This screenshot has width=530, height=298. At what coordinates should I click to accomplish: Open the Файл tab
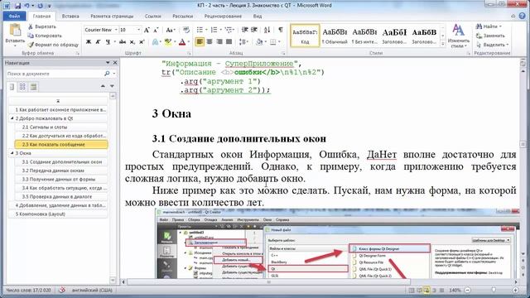[14, 16]
